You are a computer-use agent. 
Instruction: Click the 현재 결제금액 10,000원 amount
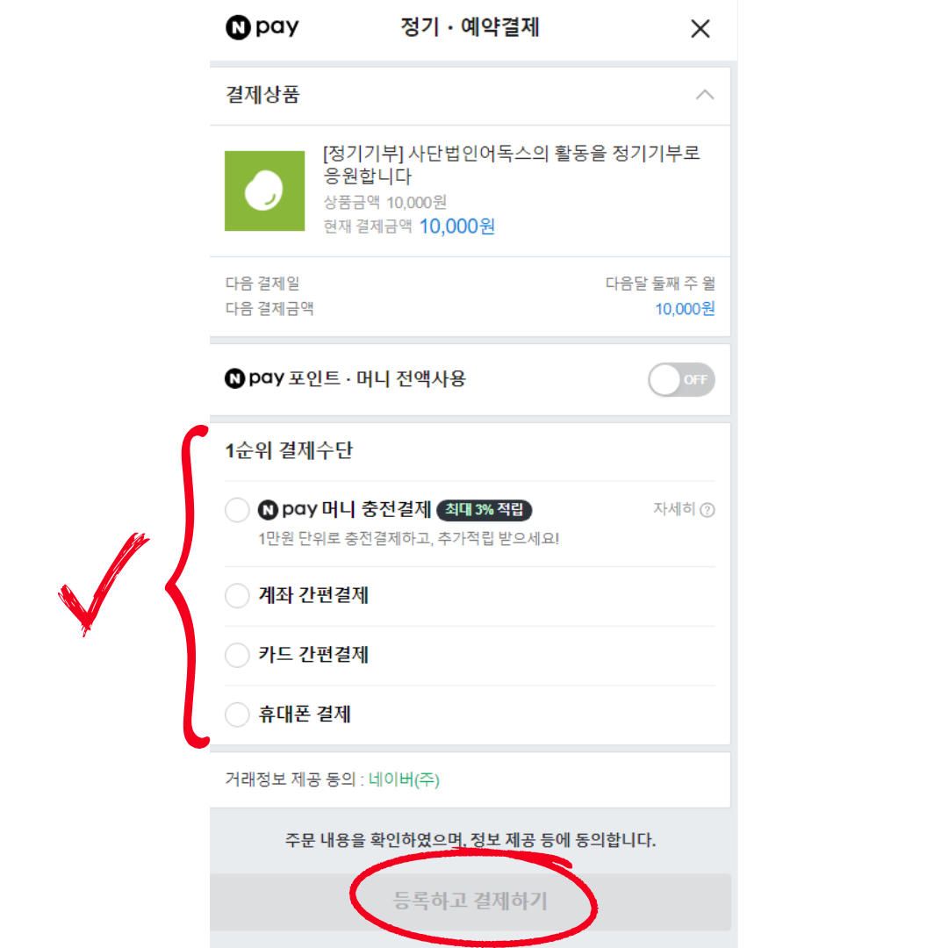tap(457, 226)
